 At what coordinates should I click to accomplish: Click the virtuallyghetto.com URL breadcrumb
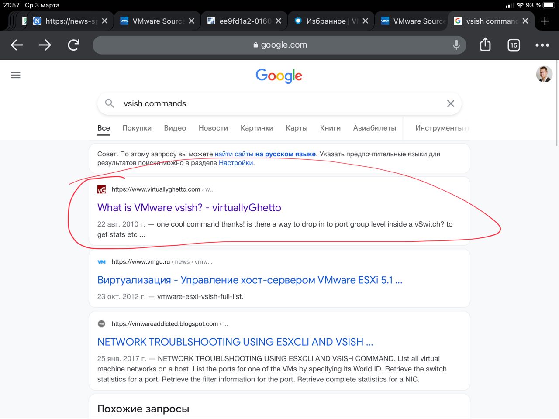(x=163, y=189)
